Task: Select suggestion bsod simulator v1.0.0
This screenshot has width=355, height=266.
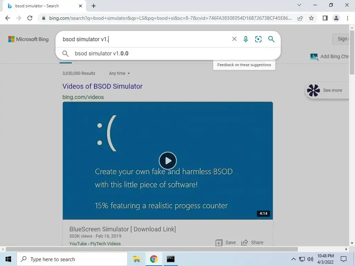Action: [x=168, y=54]
